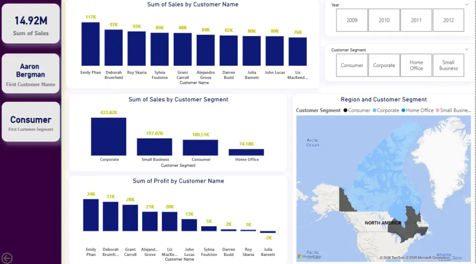Image resolution: width=476 pixels, height=264 pixels.
Task: Select Roy Skaria's 93K sales bar
Action: click(x=137, y=49)
